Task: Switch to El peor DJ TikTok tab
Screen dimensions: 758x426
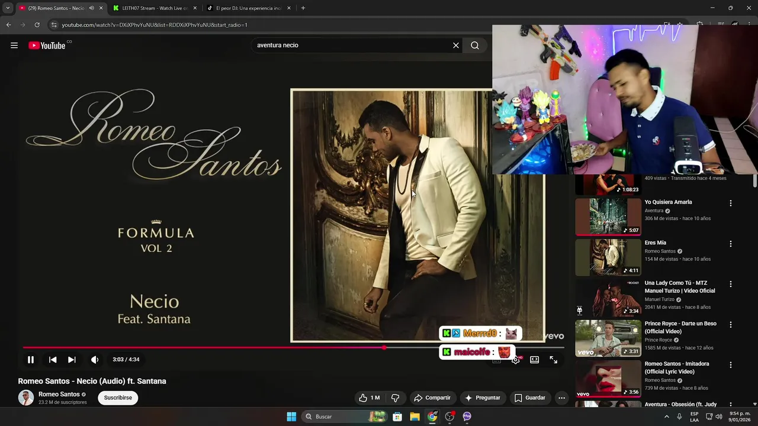Action: pos(248,8)
